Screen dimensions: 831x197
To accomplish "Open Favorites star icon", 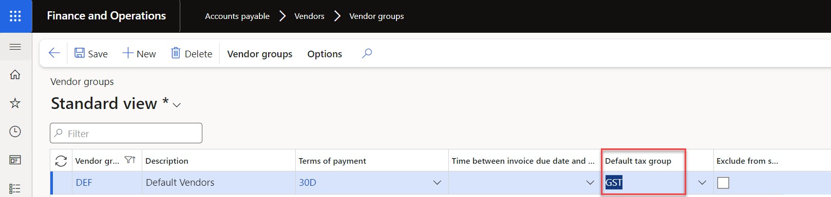I will (15, 103).
